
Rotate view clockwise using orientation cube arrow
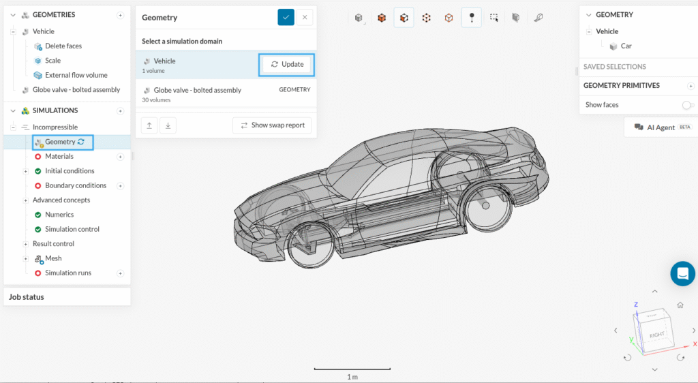(680, 357)
